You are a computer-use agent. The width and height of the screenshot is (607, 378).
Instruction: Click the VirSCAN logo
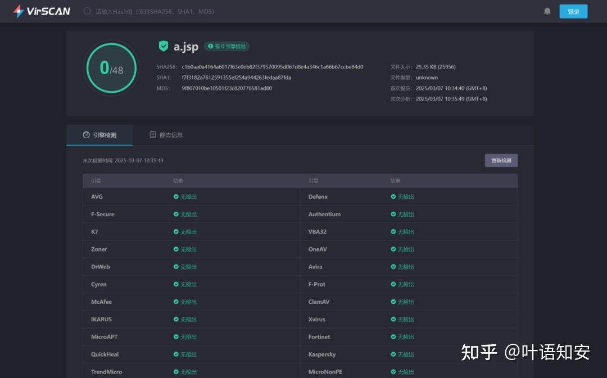42,11
